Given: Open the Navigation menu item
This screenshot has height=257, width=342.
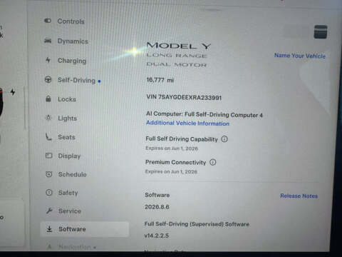Looking at the screenshot, I should point(75,247).
